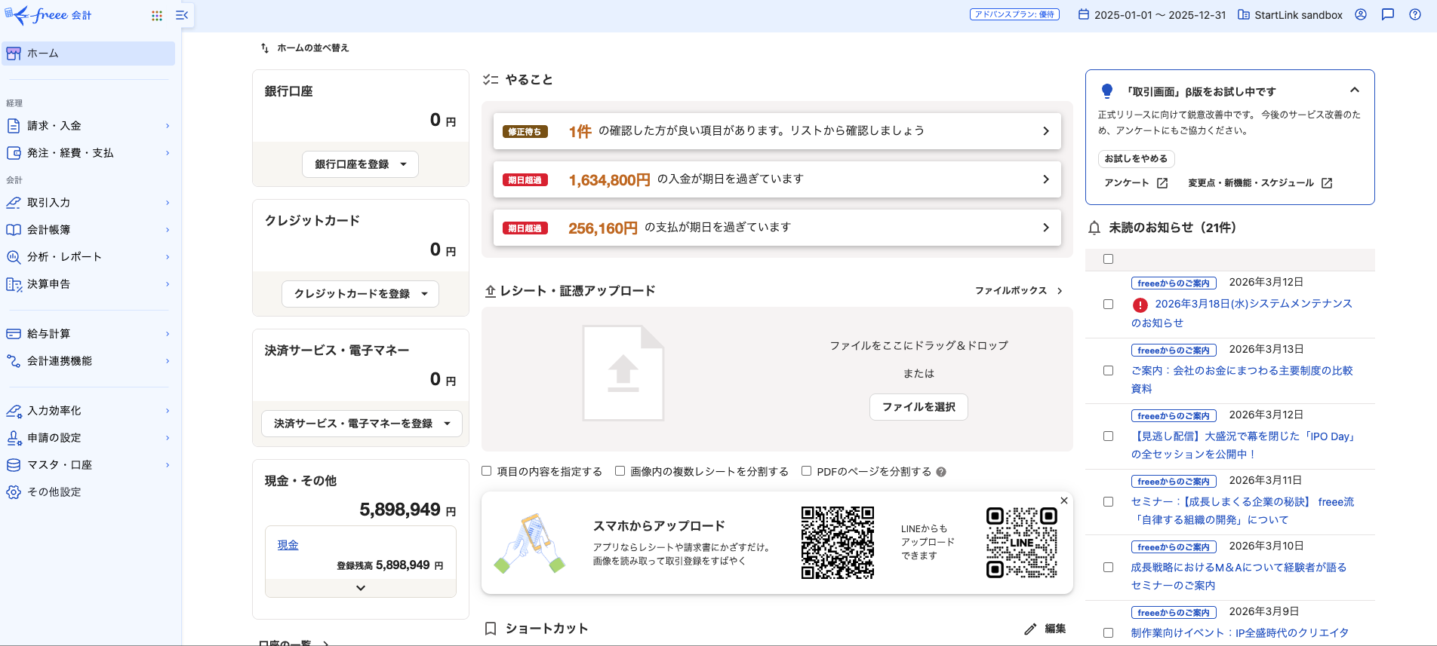Click the help icon beside PDFのページを分割する
Image resolution: width=1437 pixels, height=646 pixels.
(941, 472)
